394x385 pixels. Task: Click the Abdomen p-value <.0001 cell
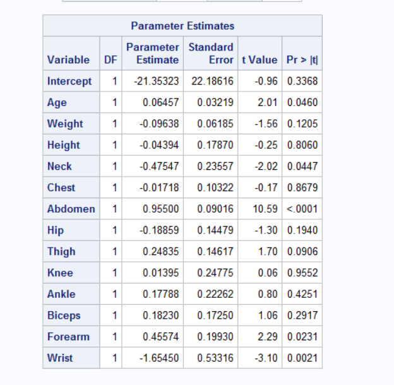[302, 209]
